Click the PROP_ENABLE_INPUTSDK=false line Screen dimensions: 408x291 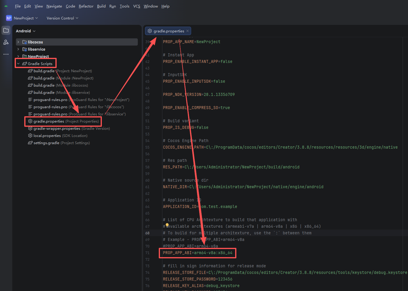194,81
